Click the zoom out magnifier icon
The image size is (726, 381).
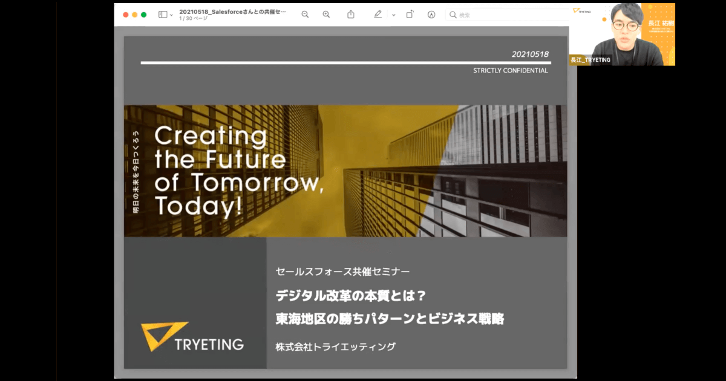(305, 15)
